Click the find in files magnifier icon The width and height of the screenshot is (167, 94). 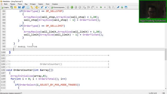coord(114,7)
